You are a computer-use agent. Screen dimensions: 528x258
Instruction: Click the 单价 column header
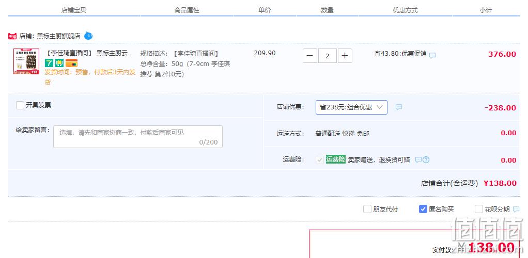(265, 10)
